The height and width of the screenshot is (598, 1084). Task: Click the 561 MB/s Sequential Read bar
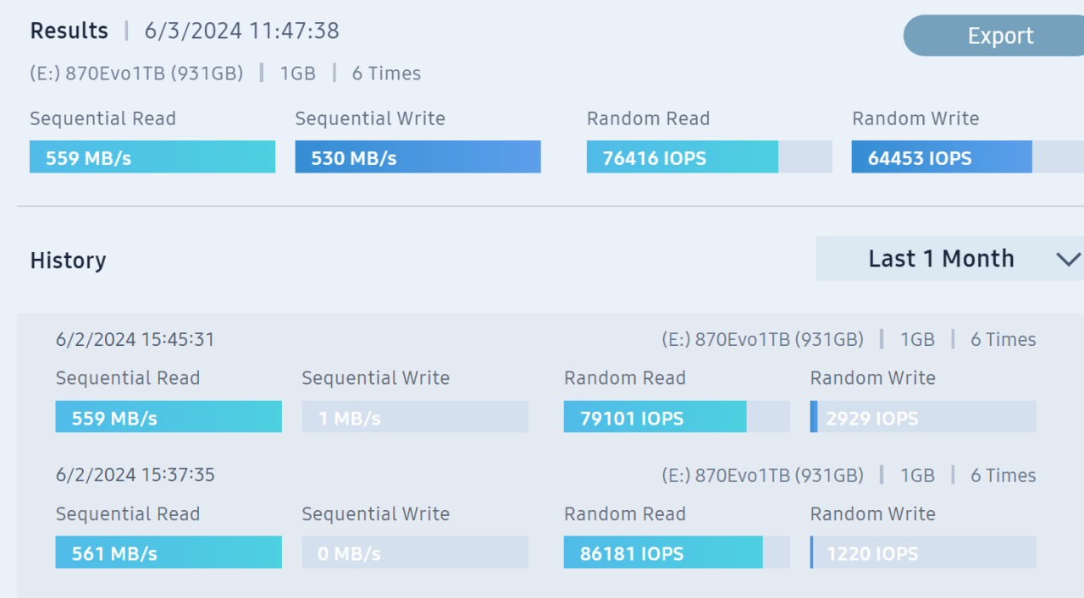(169, 553)
